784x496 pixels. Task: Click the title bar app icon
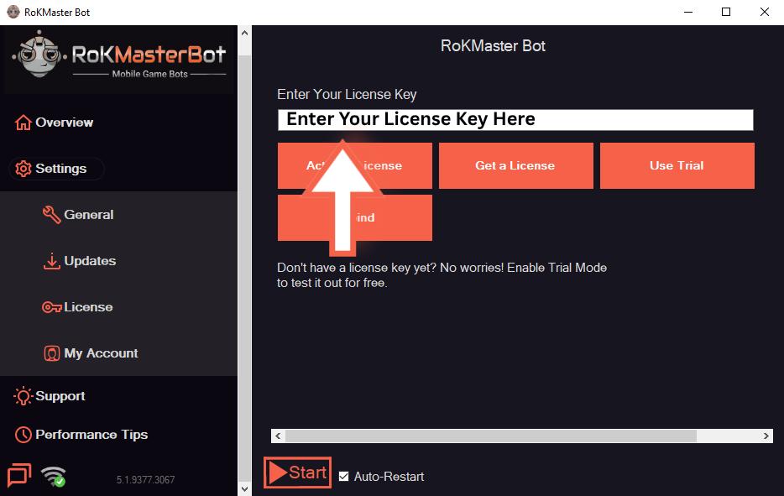(13, 12)
